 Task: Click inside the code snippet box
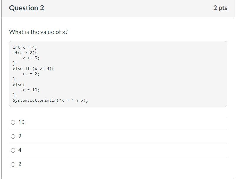click(x=118, y=74)
